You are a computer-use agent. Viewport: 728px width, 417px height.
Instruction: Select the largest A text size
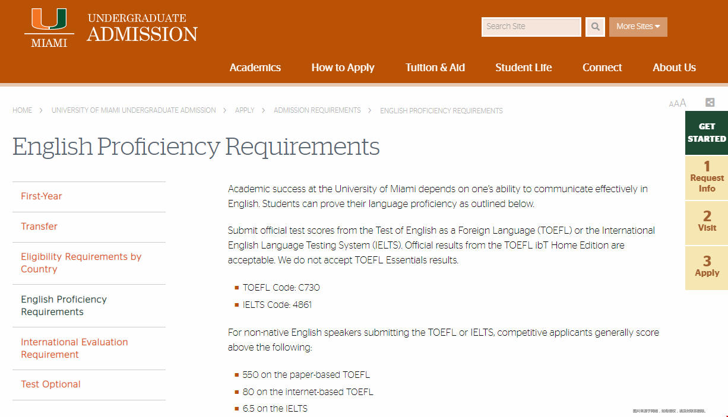click(x=683, y=103)
